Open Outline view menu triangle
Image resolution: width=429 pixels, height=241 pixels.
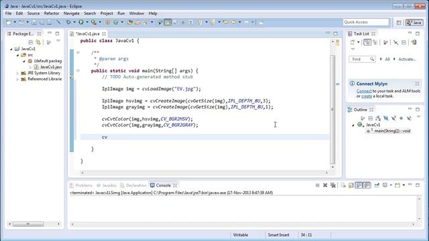pyautogui.click(x=418, y=116)
